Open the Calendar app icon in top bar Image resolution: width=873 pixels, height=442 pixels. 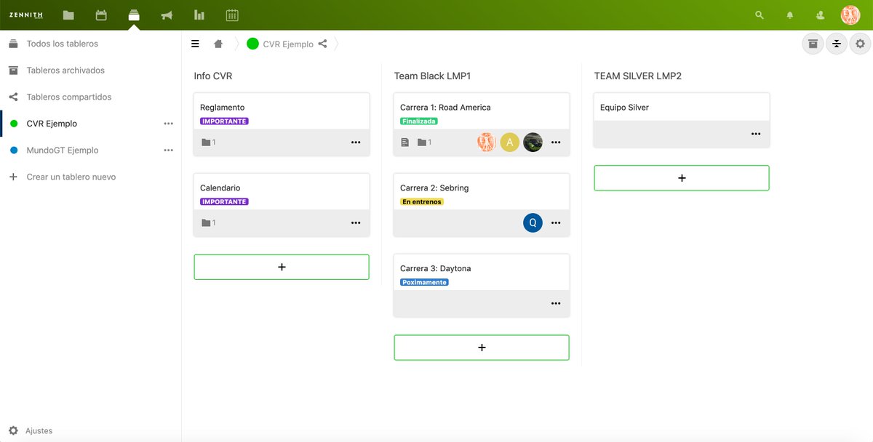pos(101,15)
